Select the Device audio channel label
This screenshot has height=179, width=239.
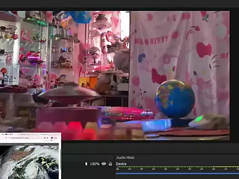(121, 164)
